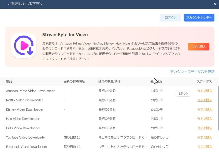
Task: Click Facebook row's 今日中にあと 3 本 text
Action: (123, 147)
